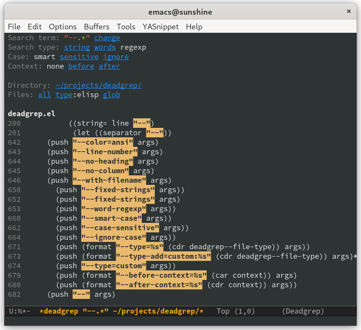
Task: Click the deadgrep.el file heading
Action: point(32,114)
